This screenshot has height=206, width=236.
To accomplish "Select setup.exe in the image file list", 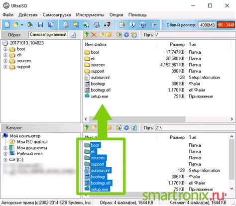I will click(100, 97).
